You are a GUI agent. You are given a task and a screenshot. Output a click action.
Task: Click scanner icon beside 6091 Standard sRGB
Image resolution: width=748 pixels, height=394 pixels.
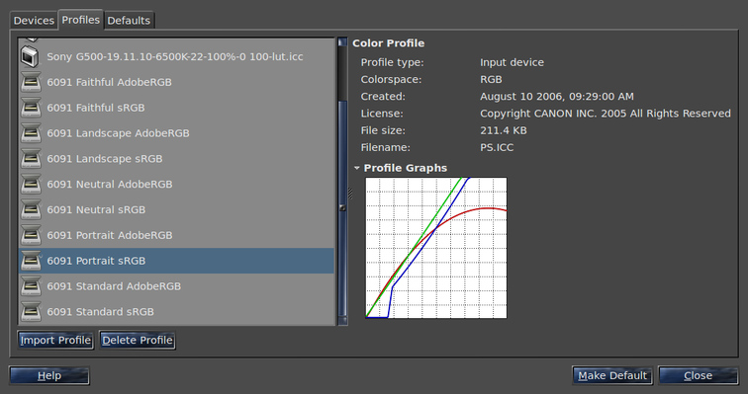click(x=31, y=312)
